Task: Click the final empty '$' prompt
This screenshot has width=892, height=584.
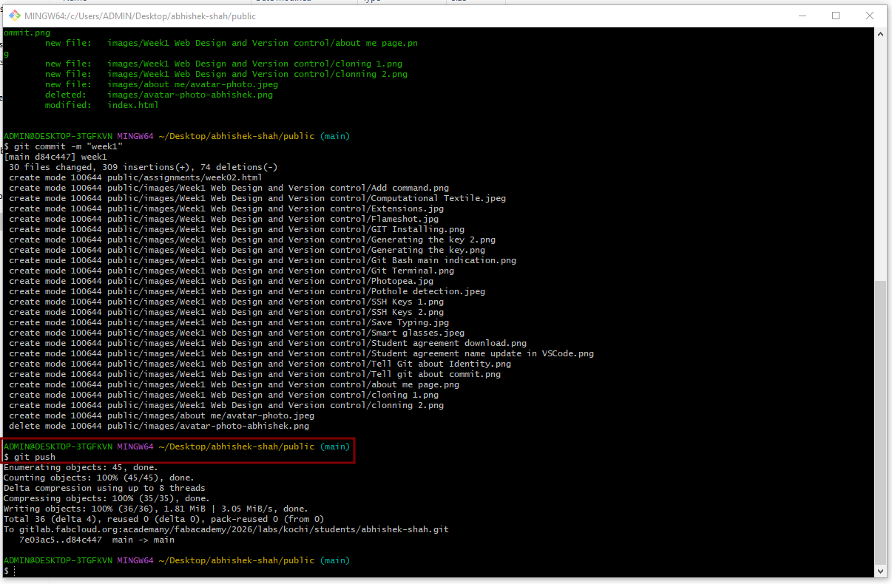Action: pos(7,571)
